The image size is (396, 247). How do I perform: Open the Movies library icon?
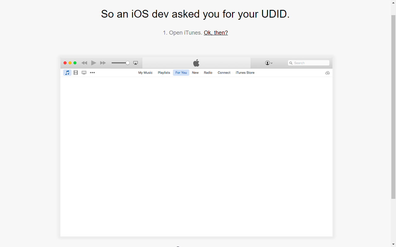pyautogui.click(x=76, y=73)
